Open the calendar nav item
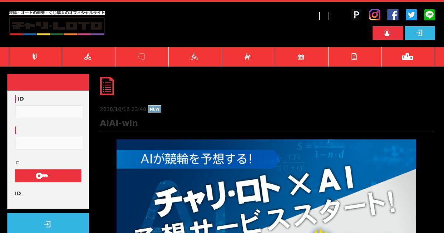 pos(302,57)
